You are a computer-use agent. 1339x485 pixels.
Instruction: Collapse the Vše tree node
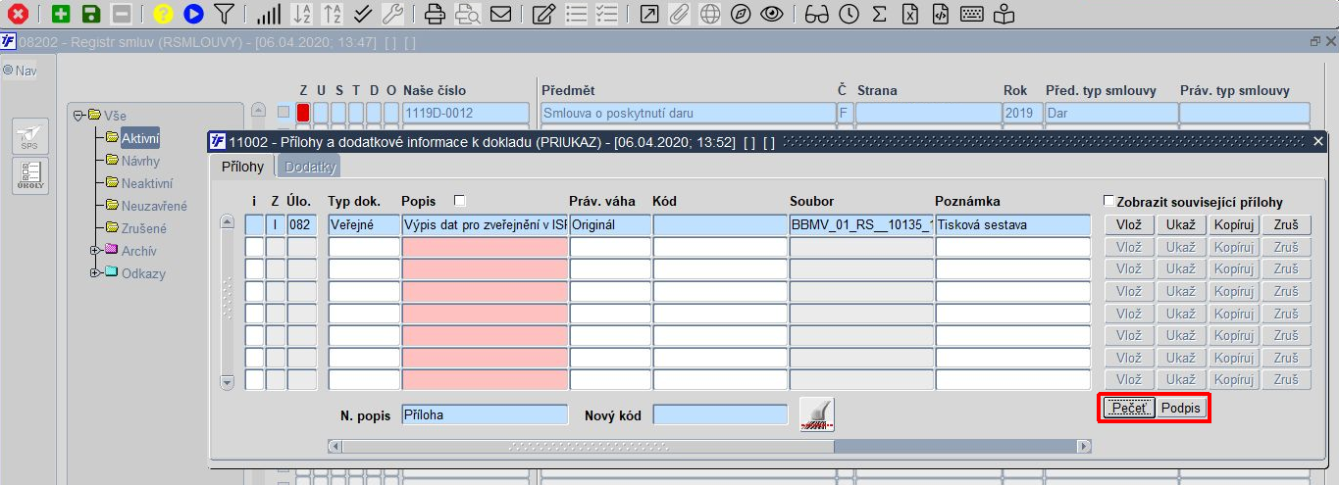78,116
